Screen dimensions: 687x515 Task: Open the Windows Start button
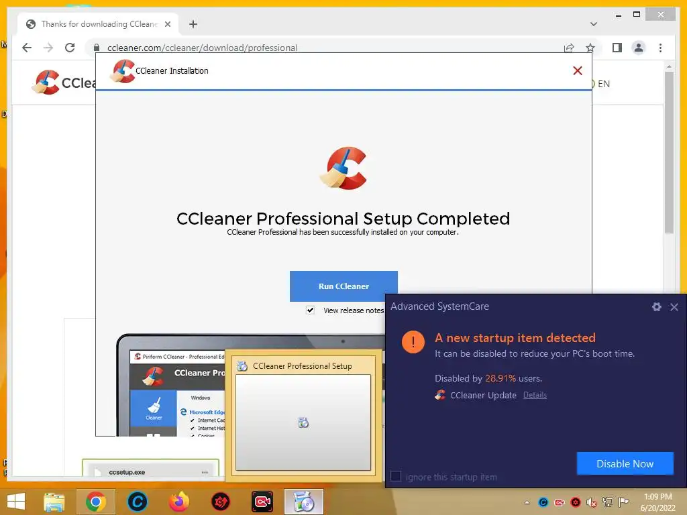[x=16, y=502]
